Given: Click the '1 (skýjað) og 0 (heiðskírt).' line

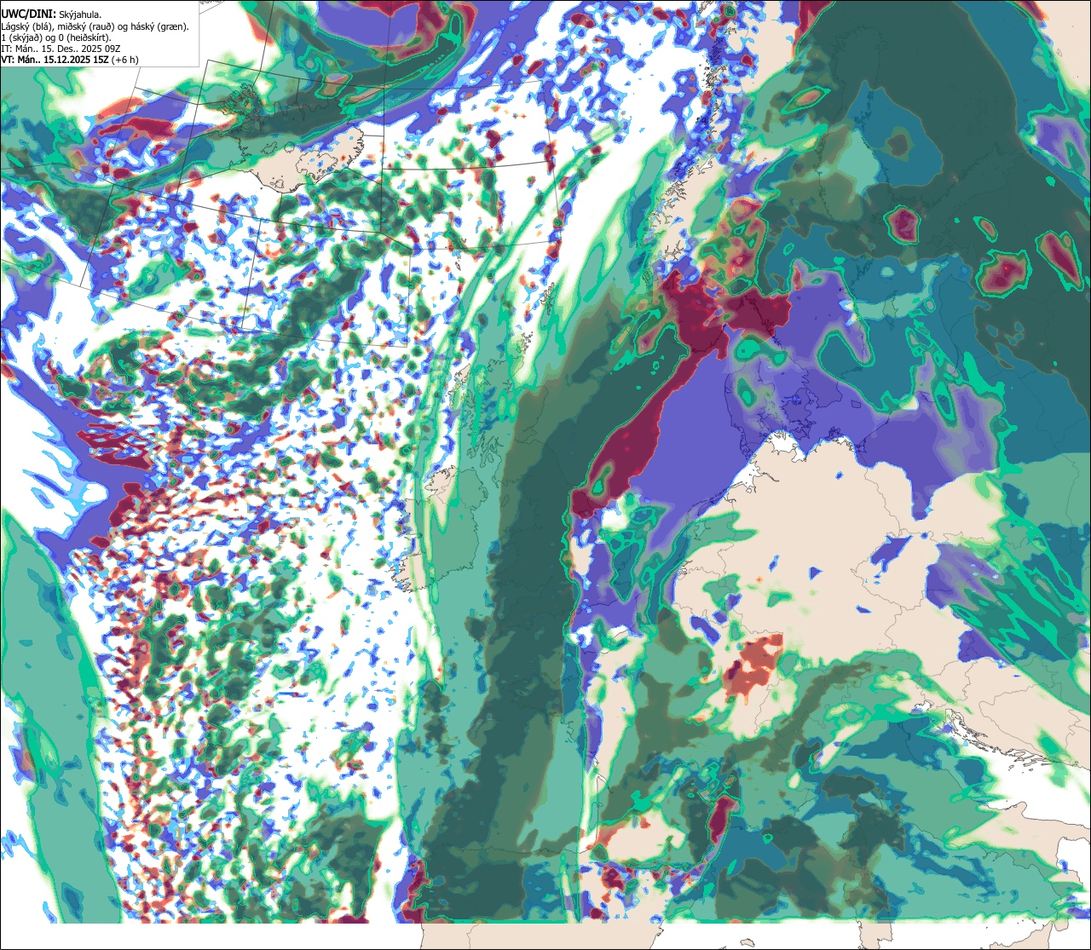Looking at the screenshot, I should click(x=55, y=37).
